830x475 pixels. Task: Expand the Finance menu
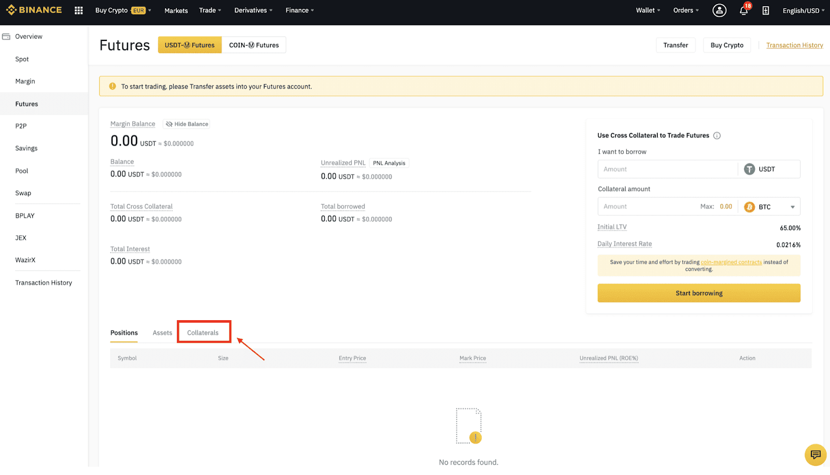[x=300, y=10]
